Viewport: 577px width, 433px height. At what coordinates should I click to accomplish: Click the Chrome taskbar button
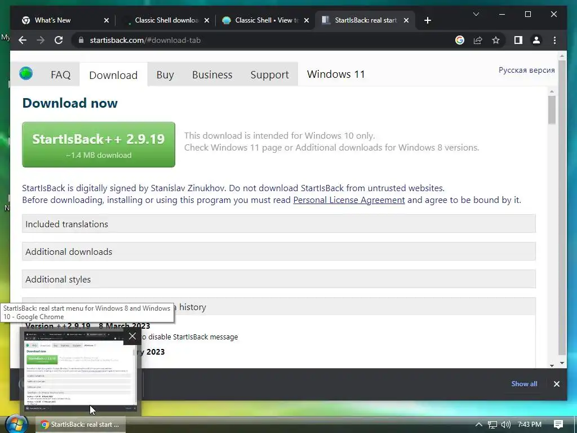81,425
